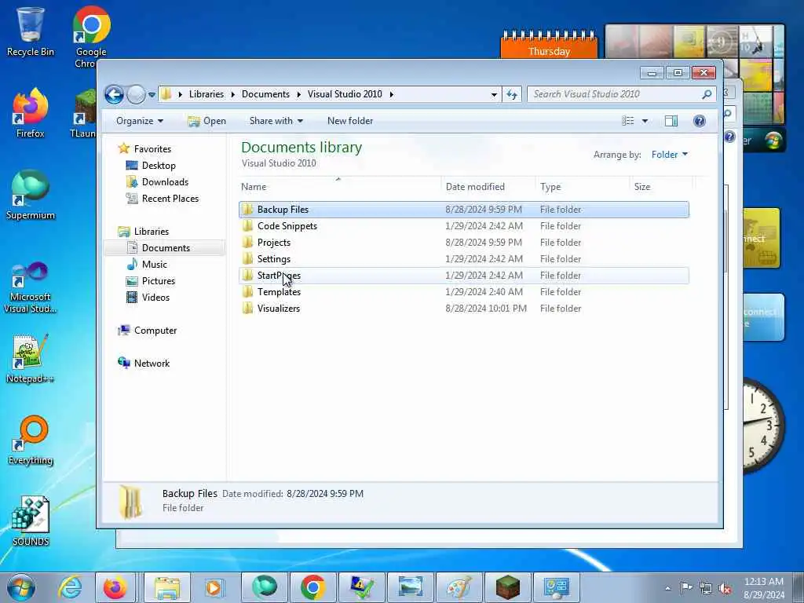The width and height of the screenshot is (804, 603).
Task: Create a New folder
Action: 350,121
